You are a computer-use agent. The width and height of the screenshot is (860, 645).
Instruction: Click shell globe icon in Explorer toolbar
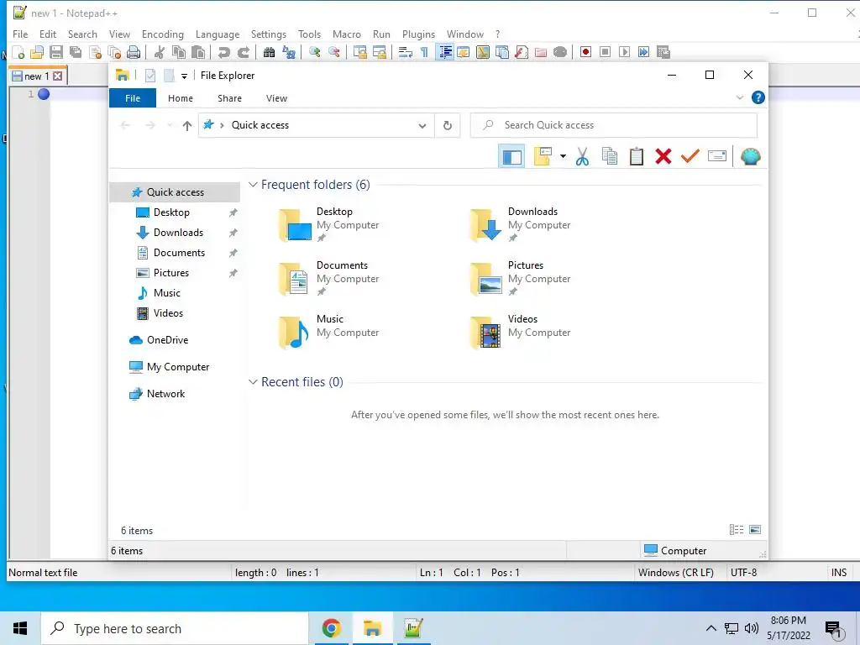tap(750, 157)
